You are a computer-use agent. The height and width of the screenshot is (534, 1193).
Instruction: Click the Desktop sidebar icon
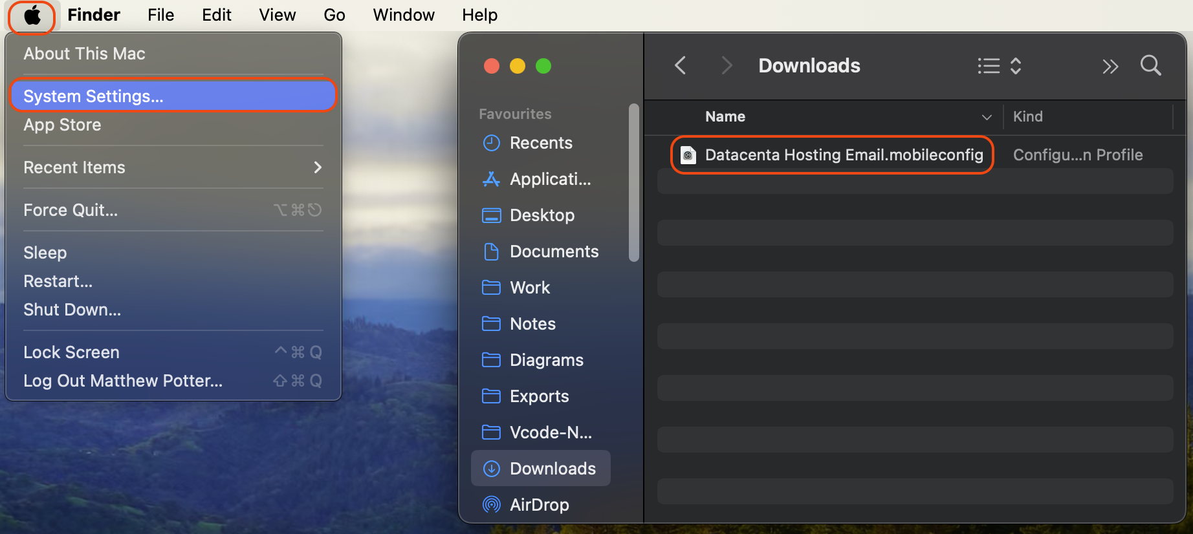pyautogui.click(x=492, y=215)
